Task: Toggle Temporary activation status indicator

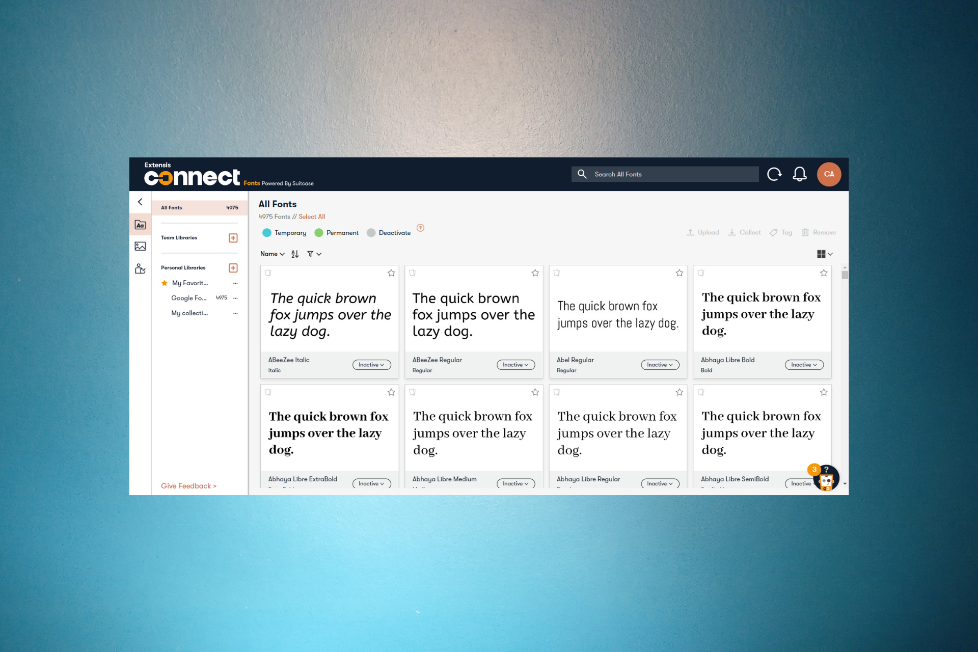Action: click(x=267, y=232)
